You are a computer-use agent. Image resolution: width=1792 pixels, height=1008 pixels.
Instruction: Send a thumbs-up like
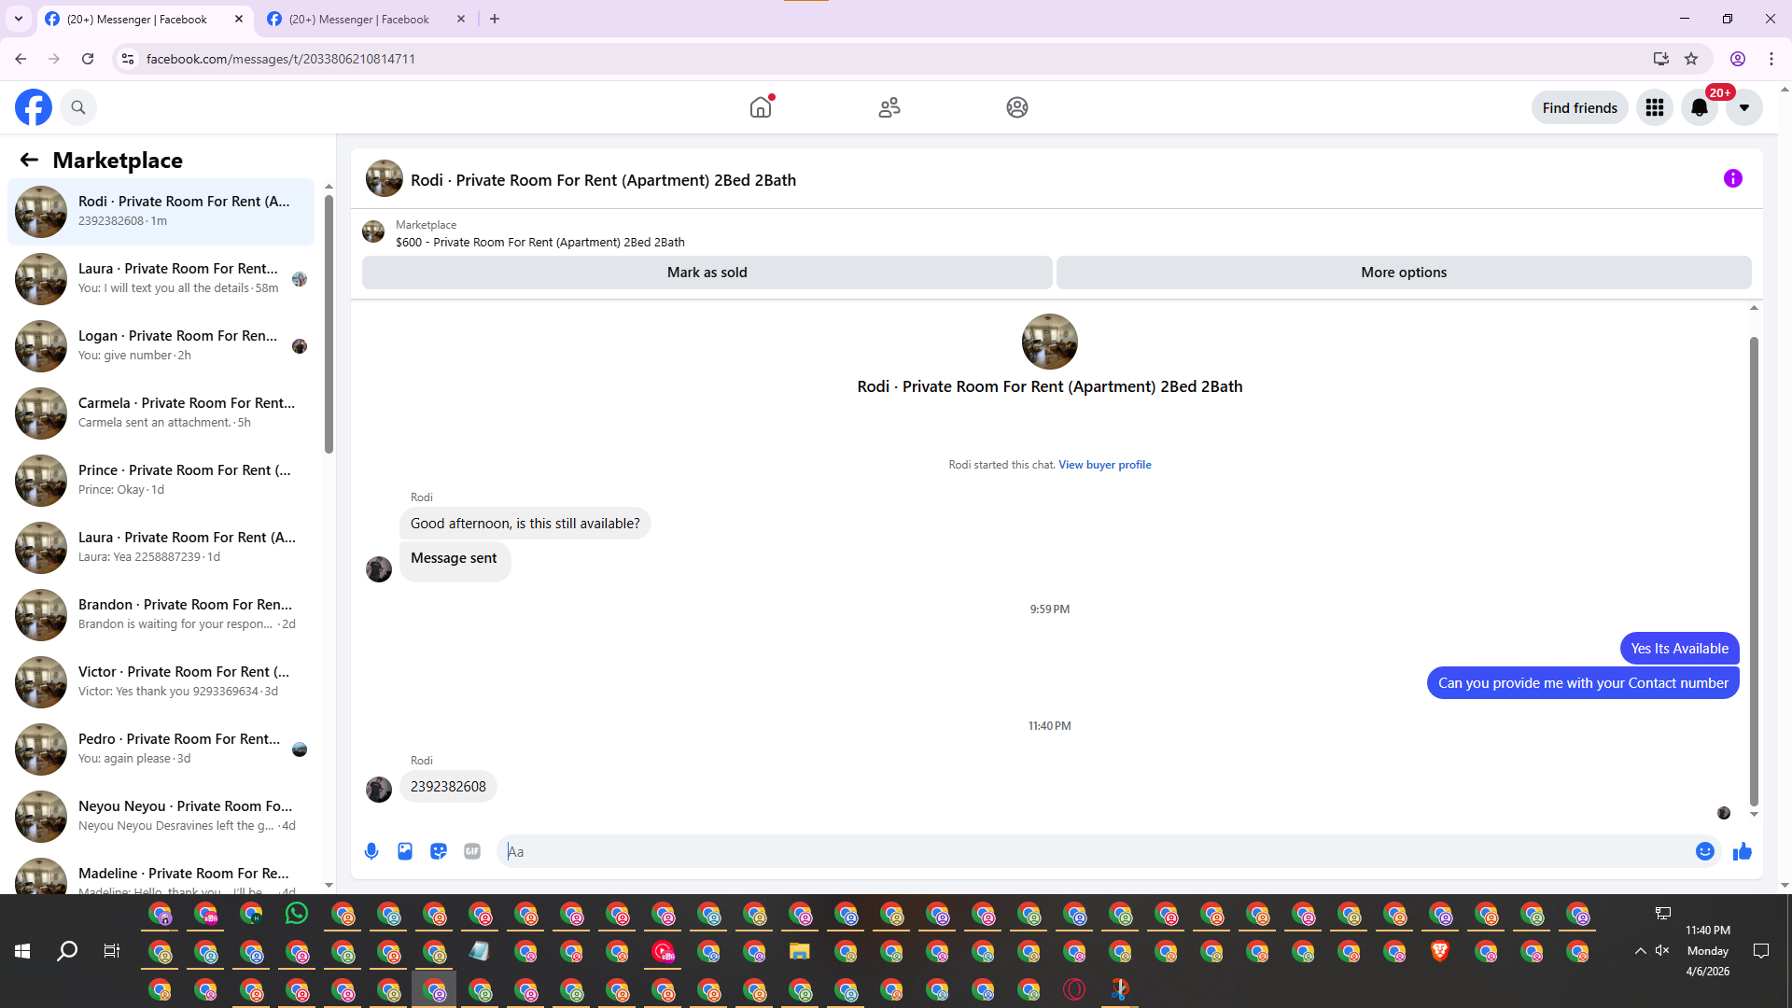[x=1743, y=851]
